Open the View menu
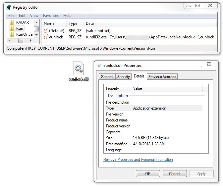Screen dimensions: 223x186 [34, 16]
